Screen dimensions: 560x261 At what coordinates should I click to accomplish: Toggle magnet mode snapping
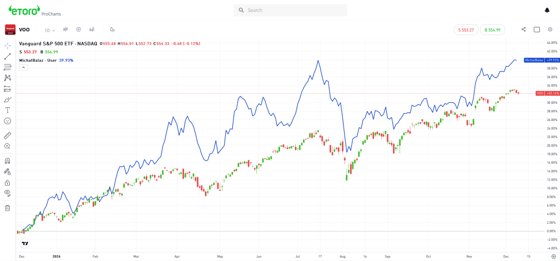point(8,161)
